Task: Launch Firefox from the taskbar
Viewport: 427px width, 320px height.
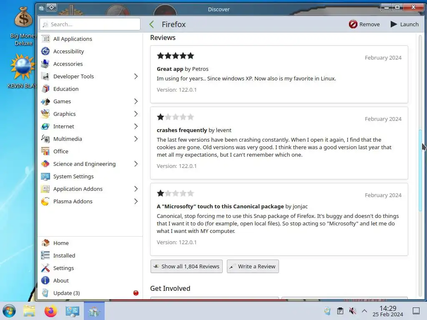Action: pyautogui.click(x=50, y=311)
